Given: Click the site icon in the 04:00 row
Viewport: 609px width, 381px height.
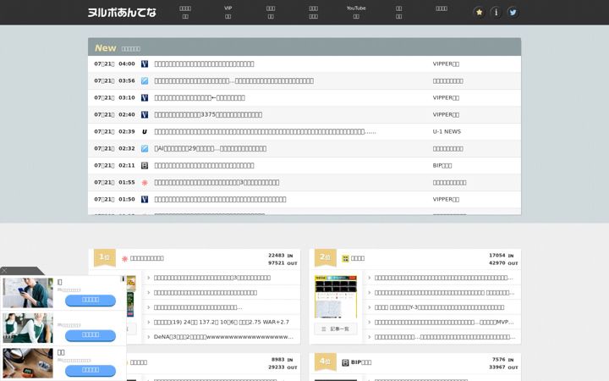Looking at the screenshot, I should click(145, 63).
